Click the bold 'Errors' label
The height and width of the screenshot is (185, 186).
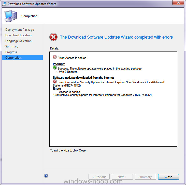click(57, 89)
